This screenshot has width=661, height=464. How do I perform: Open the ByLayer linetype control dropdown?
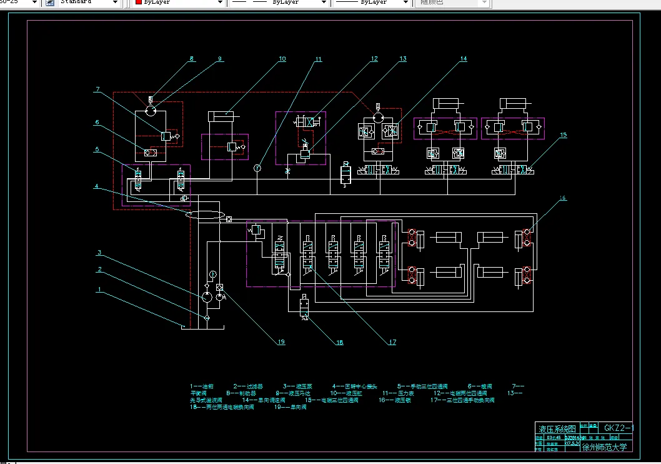(x=324, y=2)
